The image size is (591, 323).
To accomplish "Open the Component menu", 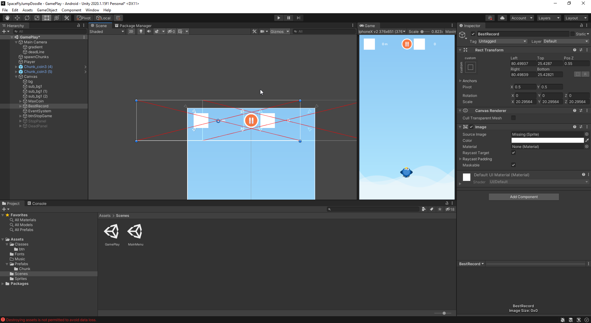I will pyautogui.click(x=71, y=10).
